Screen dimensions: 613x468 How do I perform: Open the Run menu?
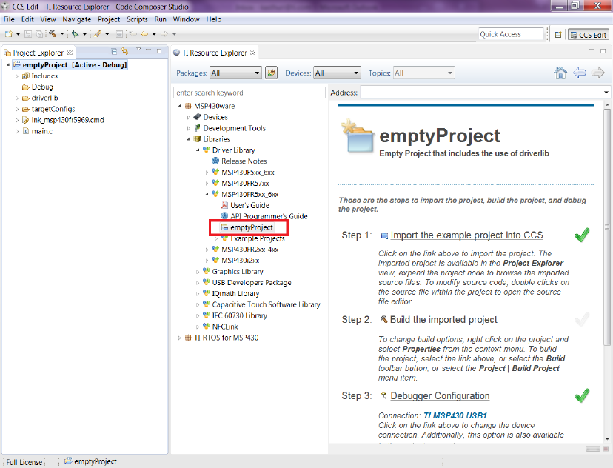160,19
